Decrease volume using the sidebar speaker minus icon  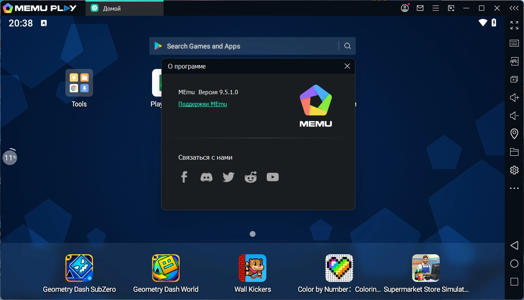[x=514, y=116]
